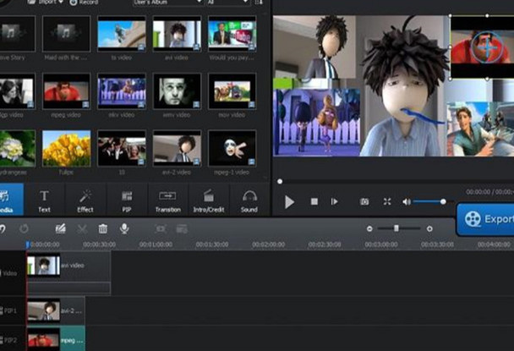Select the purple fence PIP overlay in preview
The height and width of the screenshot is (351, 514).
point(317,122)
